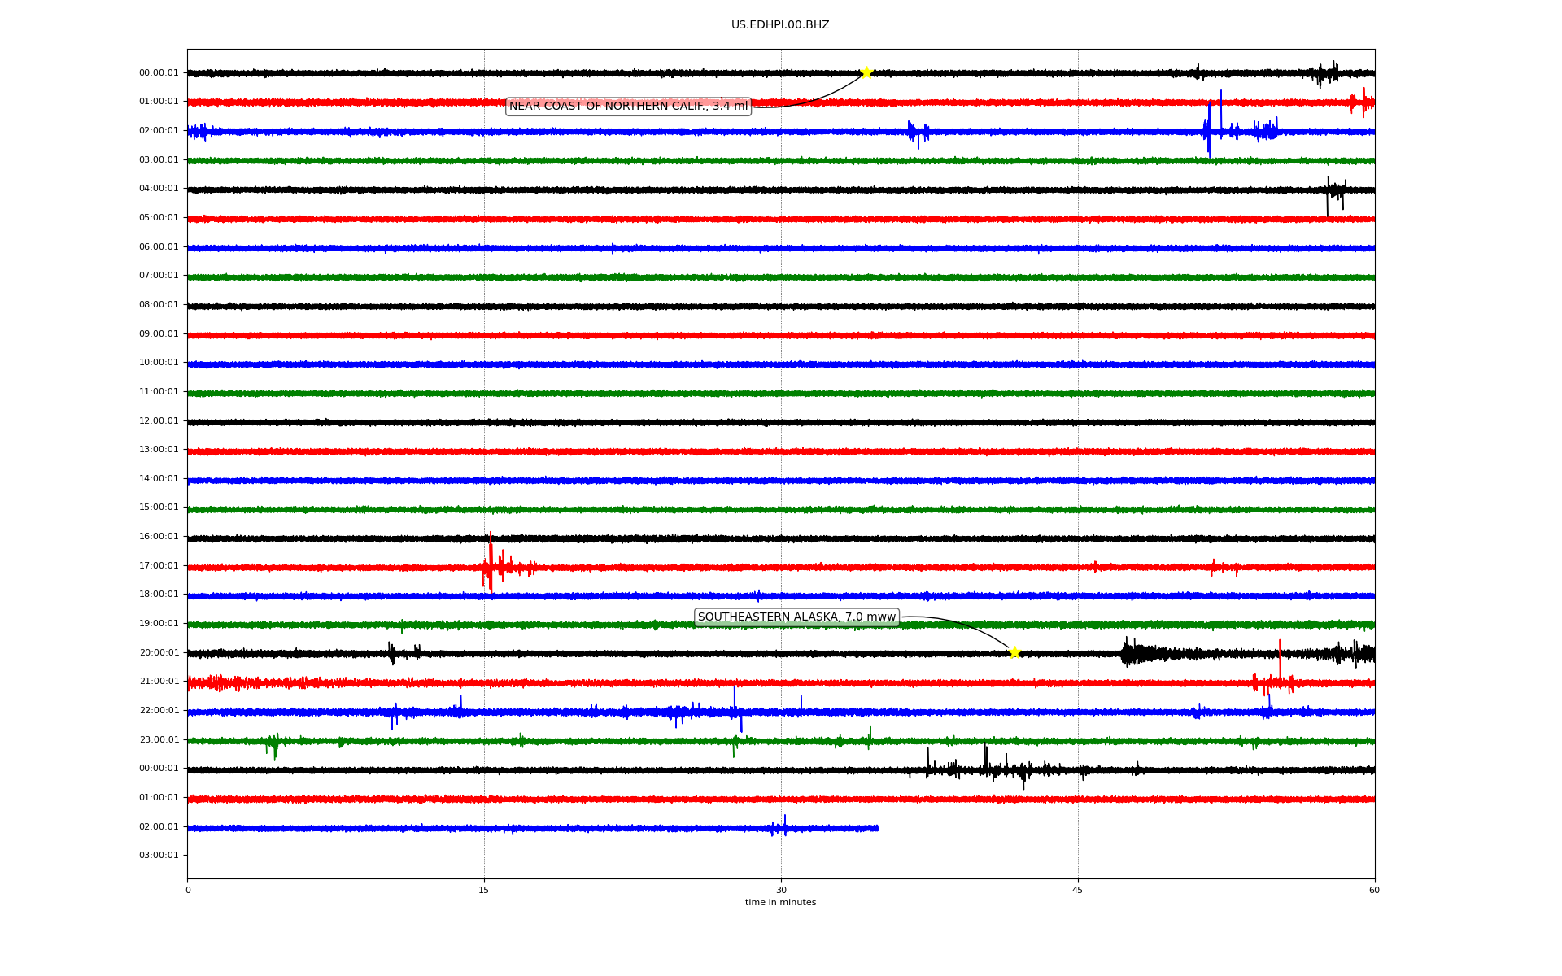Click the Southeastern Alaska 7.0 mww label

pos(796,617)
